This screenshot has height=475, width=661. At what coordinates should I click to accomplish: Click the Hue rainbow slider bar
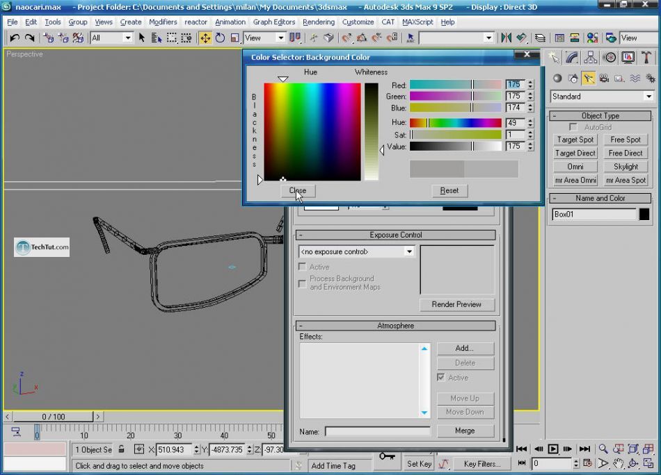coord(455,123)
